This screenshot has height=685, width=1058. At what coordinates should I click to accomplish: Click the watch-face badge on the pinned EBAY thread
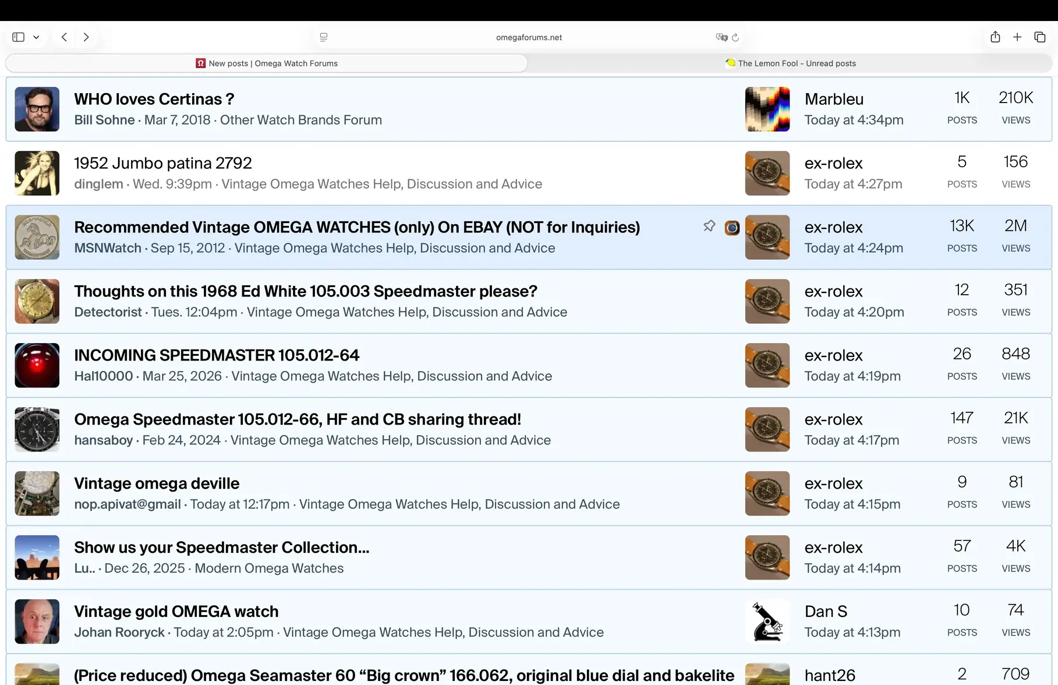click(732, 227)
